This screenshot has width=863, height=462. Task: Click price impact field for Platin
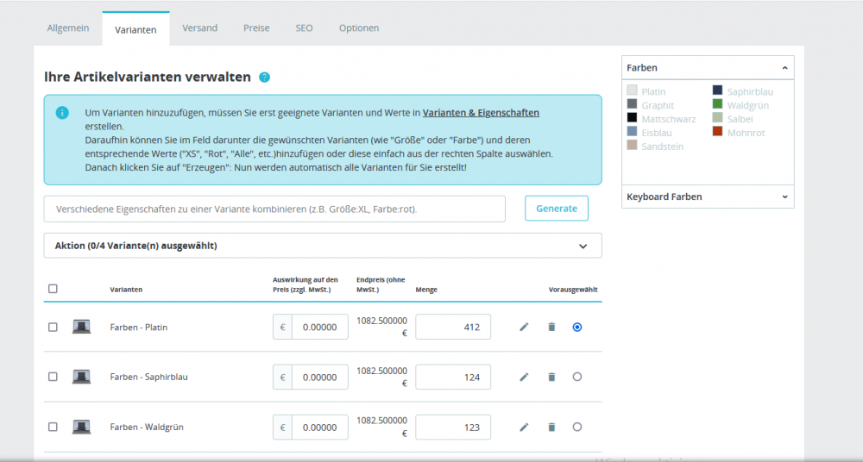(320, 327)
